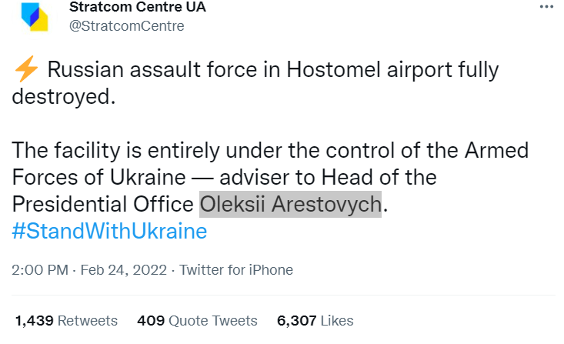The image size is (564, 344).
Task: View the 409 Quote Tweets list
Action: click(197, 320)
